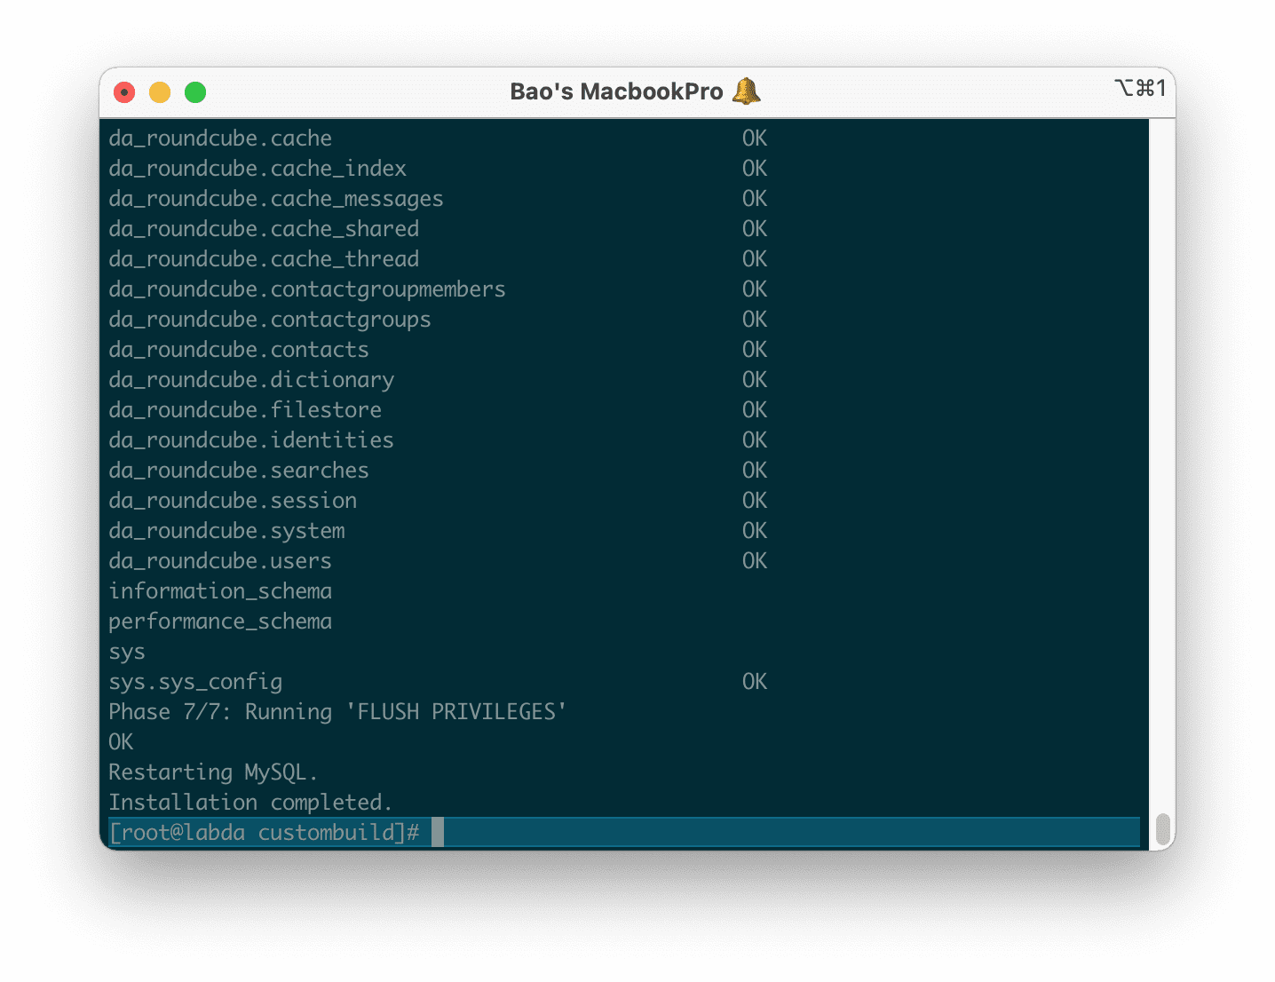Click the OK status next to da_roundcube.users
Image resolution: width=1275 pixels, height=982 pixels.
click(x=754, y=560)
